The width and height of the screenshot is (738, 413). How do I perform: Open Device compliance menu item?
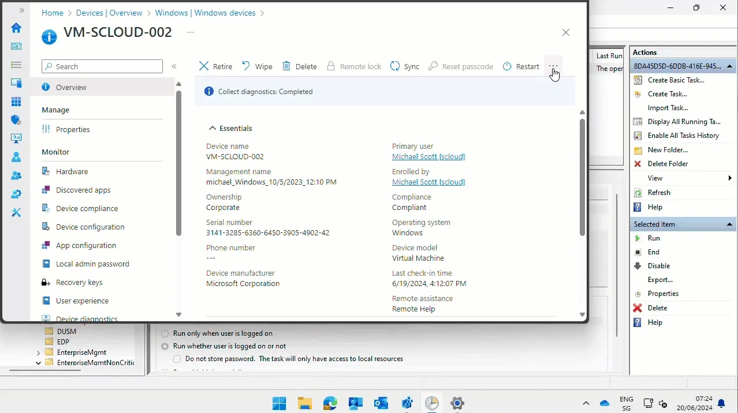87,208
